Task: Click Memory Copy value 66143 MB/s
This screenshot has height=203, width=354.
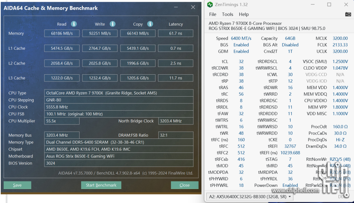Action: coord(138,33)
